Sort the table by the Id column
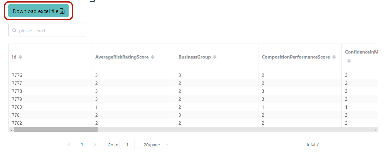 pos(20,57)
